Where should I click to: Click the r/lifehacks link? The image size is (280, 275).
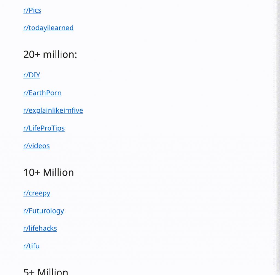coord(40,228)
